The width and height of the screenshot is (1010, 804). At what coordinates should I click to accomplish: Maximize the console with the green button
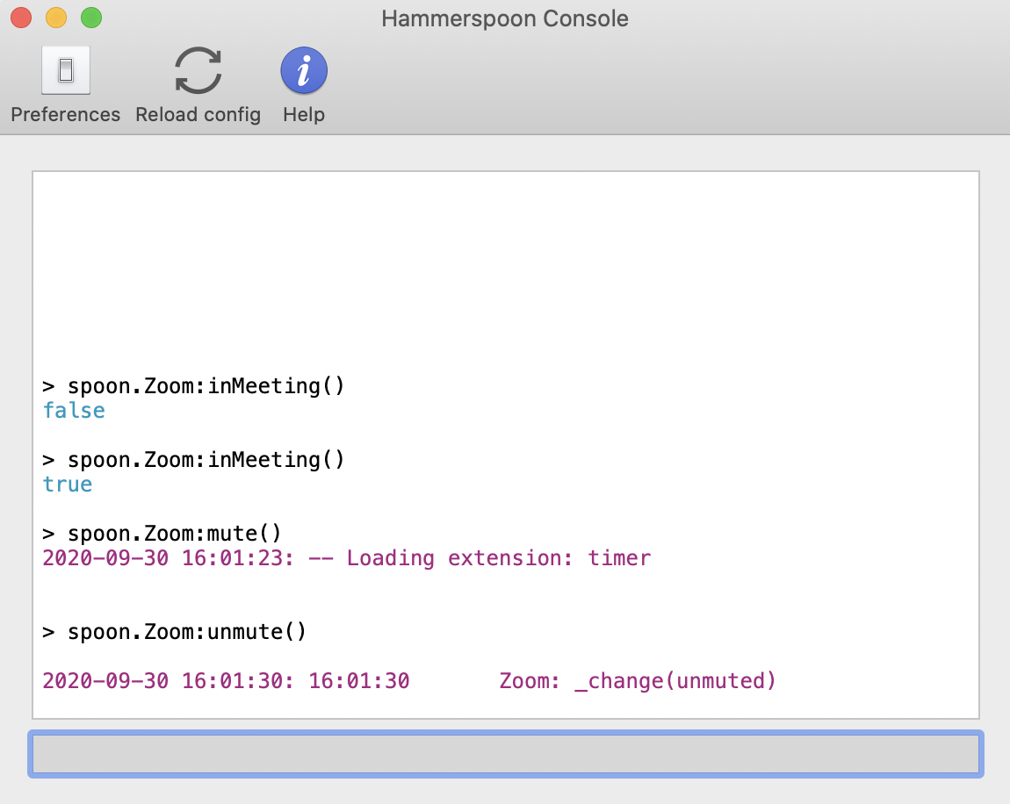(x=91, y=18)
